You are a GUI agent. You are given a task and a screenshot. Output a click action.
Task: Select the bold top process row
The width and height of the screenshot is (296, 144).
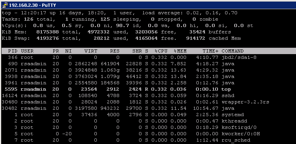(148, 89)
